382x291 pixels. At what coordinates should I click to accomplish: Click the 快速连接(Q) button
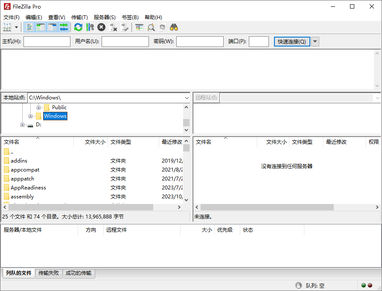click(292, 41)
